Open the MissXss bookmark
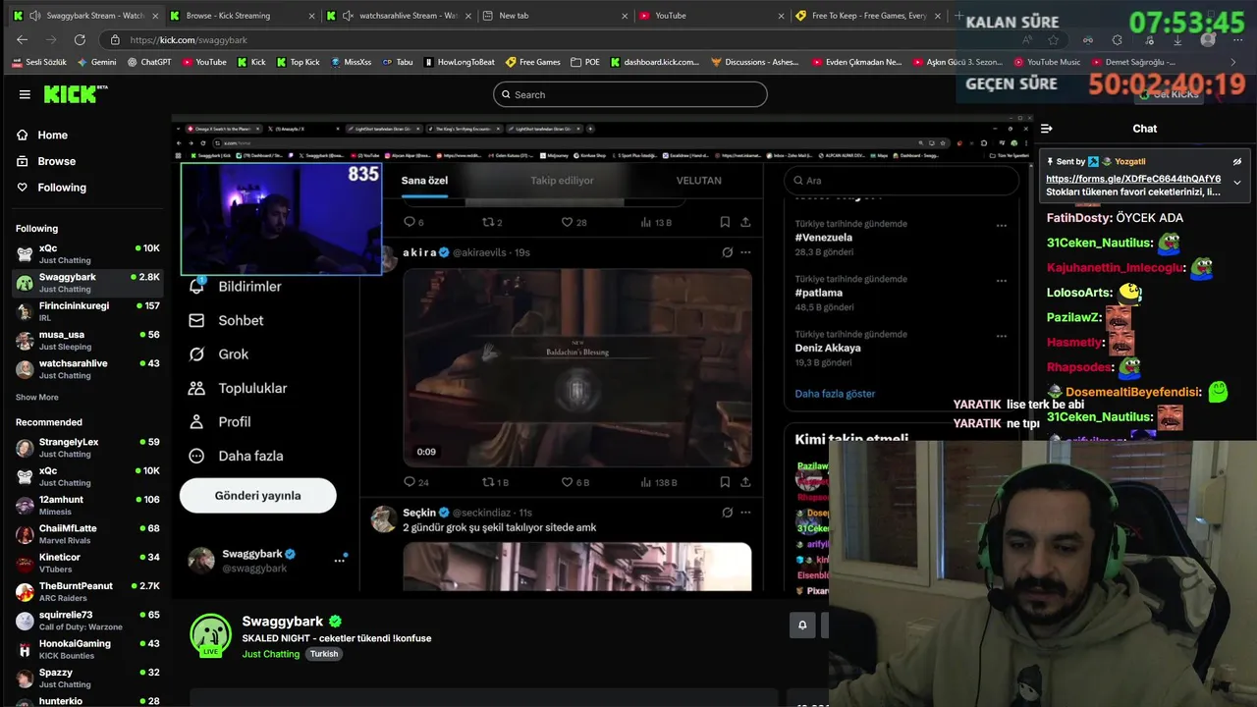 351,62
